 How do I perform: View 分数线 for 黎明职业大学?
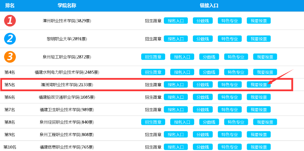coord(203,39)
